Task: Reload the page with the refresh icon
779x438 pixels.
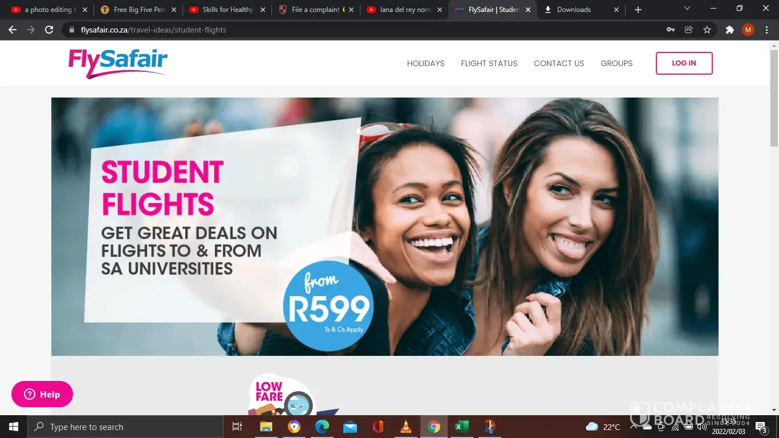Action: tap(49, 30)
